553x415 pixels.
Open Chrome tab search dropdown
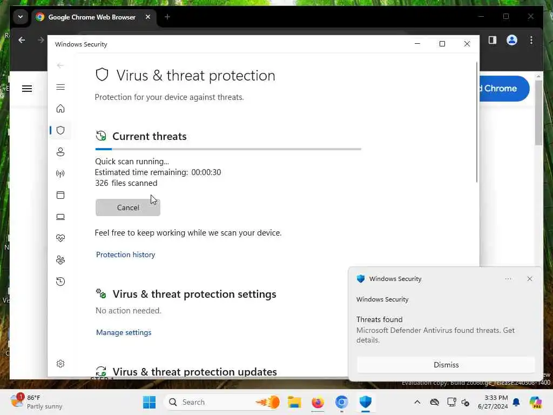tap(21, 17)
